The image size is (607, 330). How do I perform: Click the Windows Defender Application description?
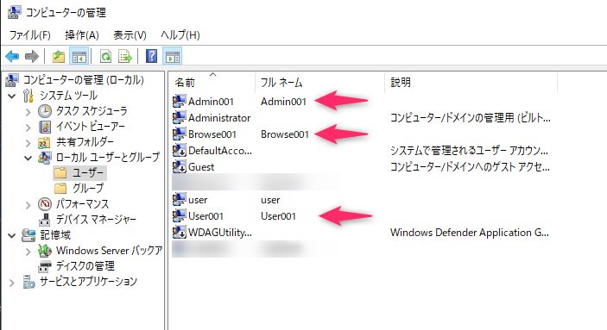point(470,233)
